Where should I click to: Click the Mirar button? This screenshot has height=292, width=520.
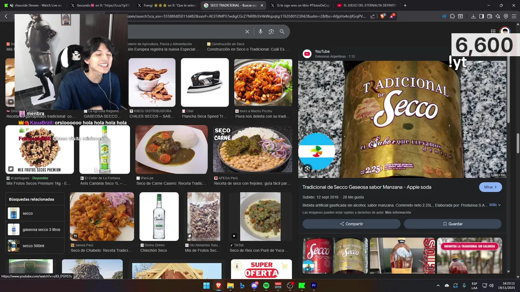click(x=490, y=187)
